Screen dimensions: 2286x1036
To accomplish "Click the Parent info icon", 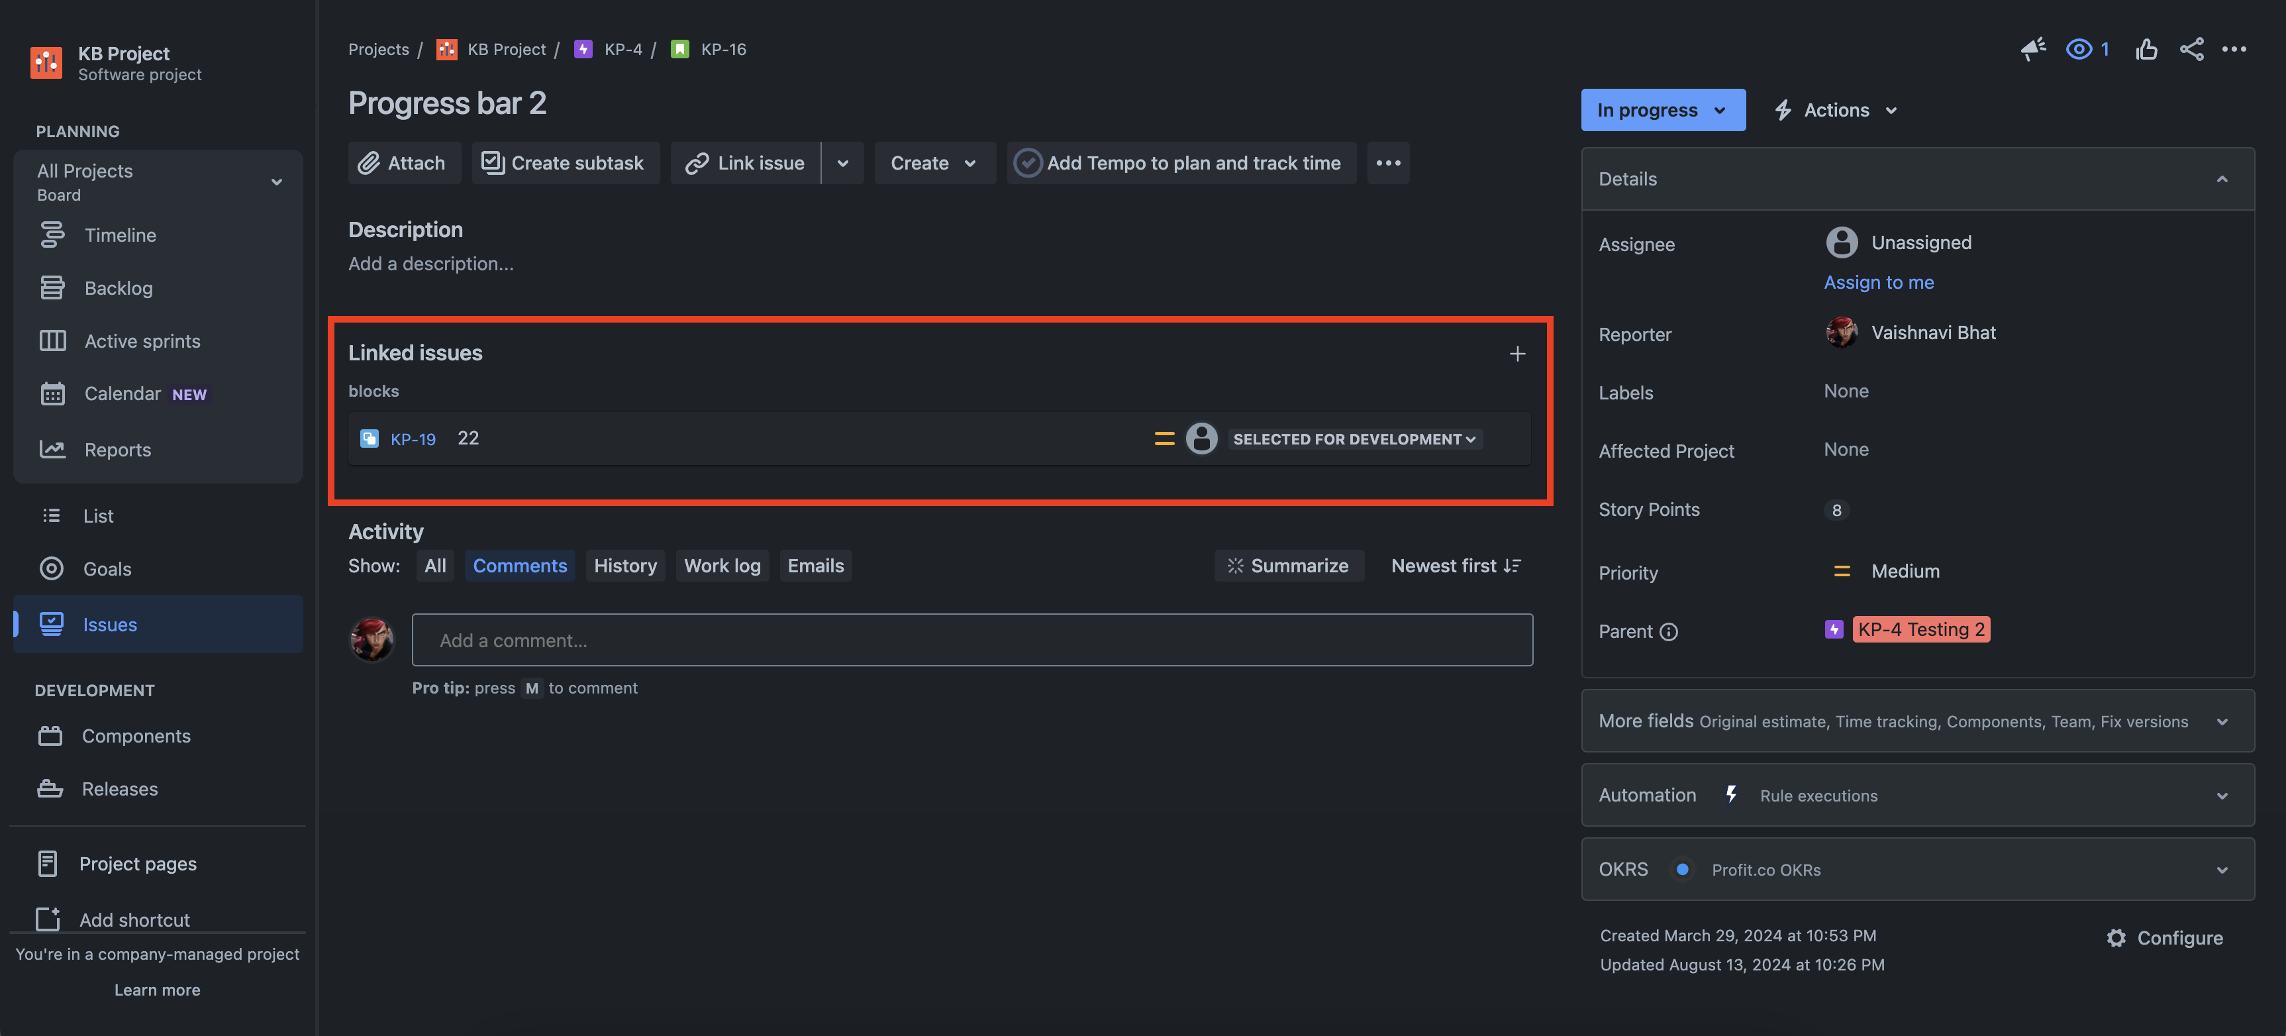I will [1668, 631].
